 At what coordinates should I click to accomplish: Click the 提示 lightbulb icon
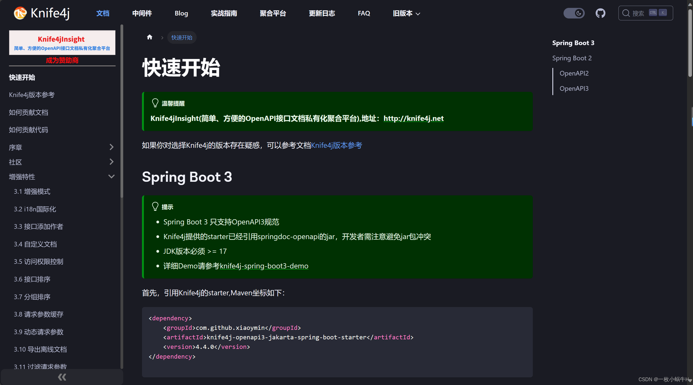tap(155, 206)
